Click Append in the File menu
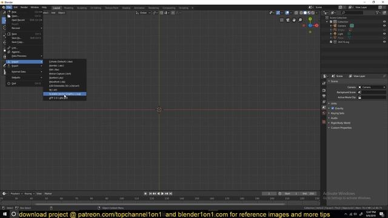The width and height of the screenshot is (388, 218). (24, 52)
